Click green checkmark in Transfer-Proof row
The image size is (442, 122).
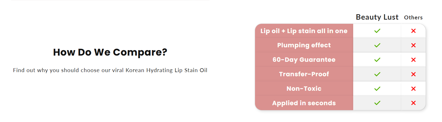pyautogui.click(x=377, y=74)
